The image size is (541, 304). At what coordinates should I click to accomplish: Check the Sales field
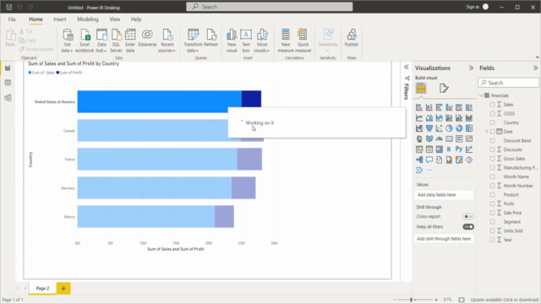tap(492, 105)
